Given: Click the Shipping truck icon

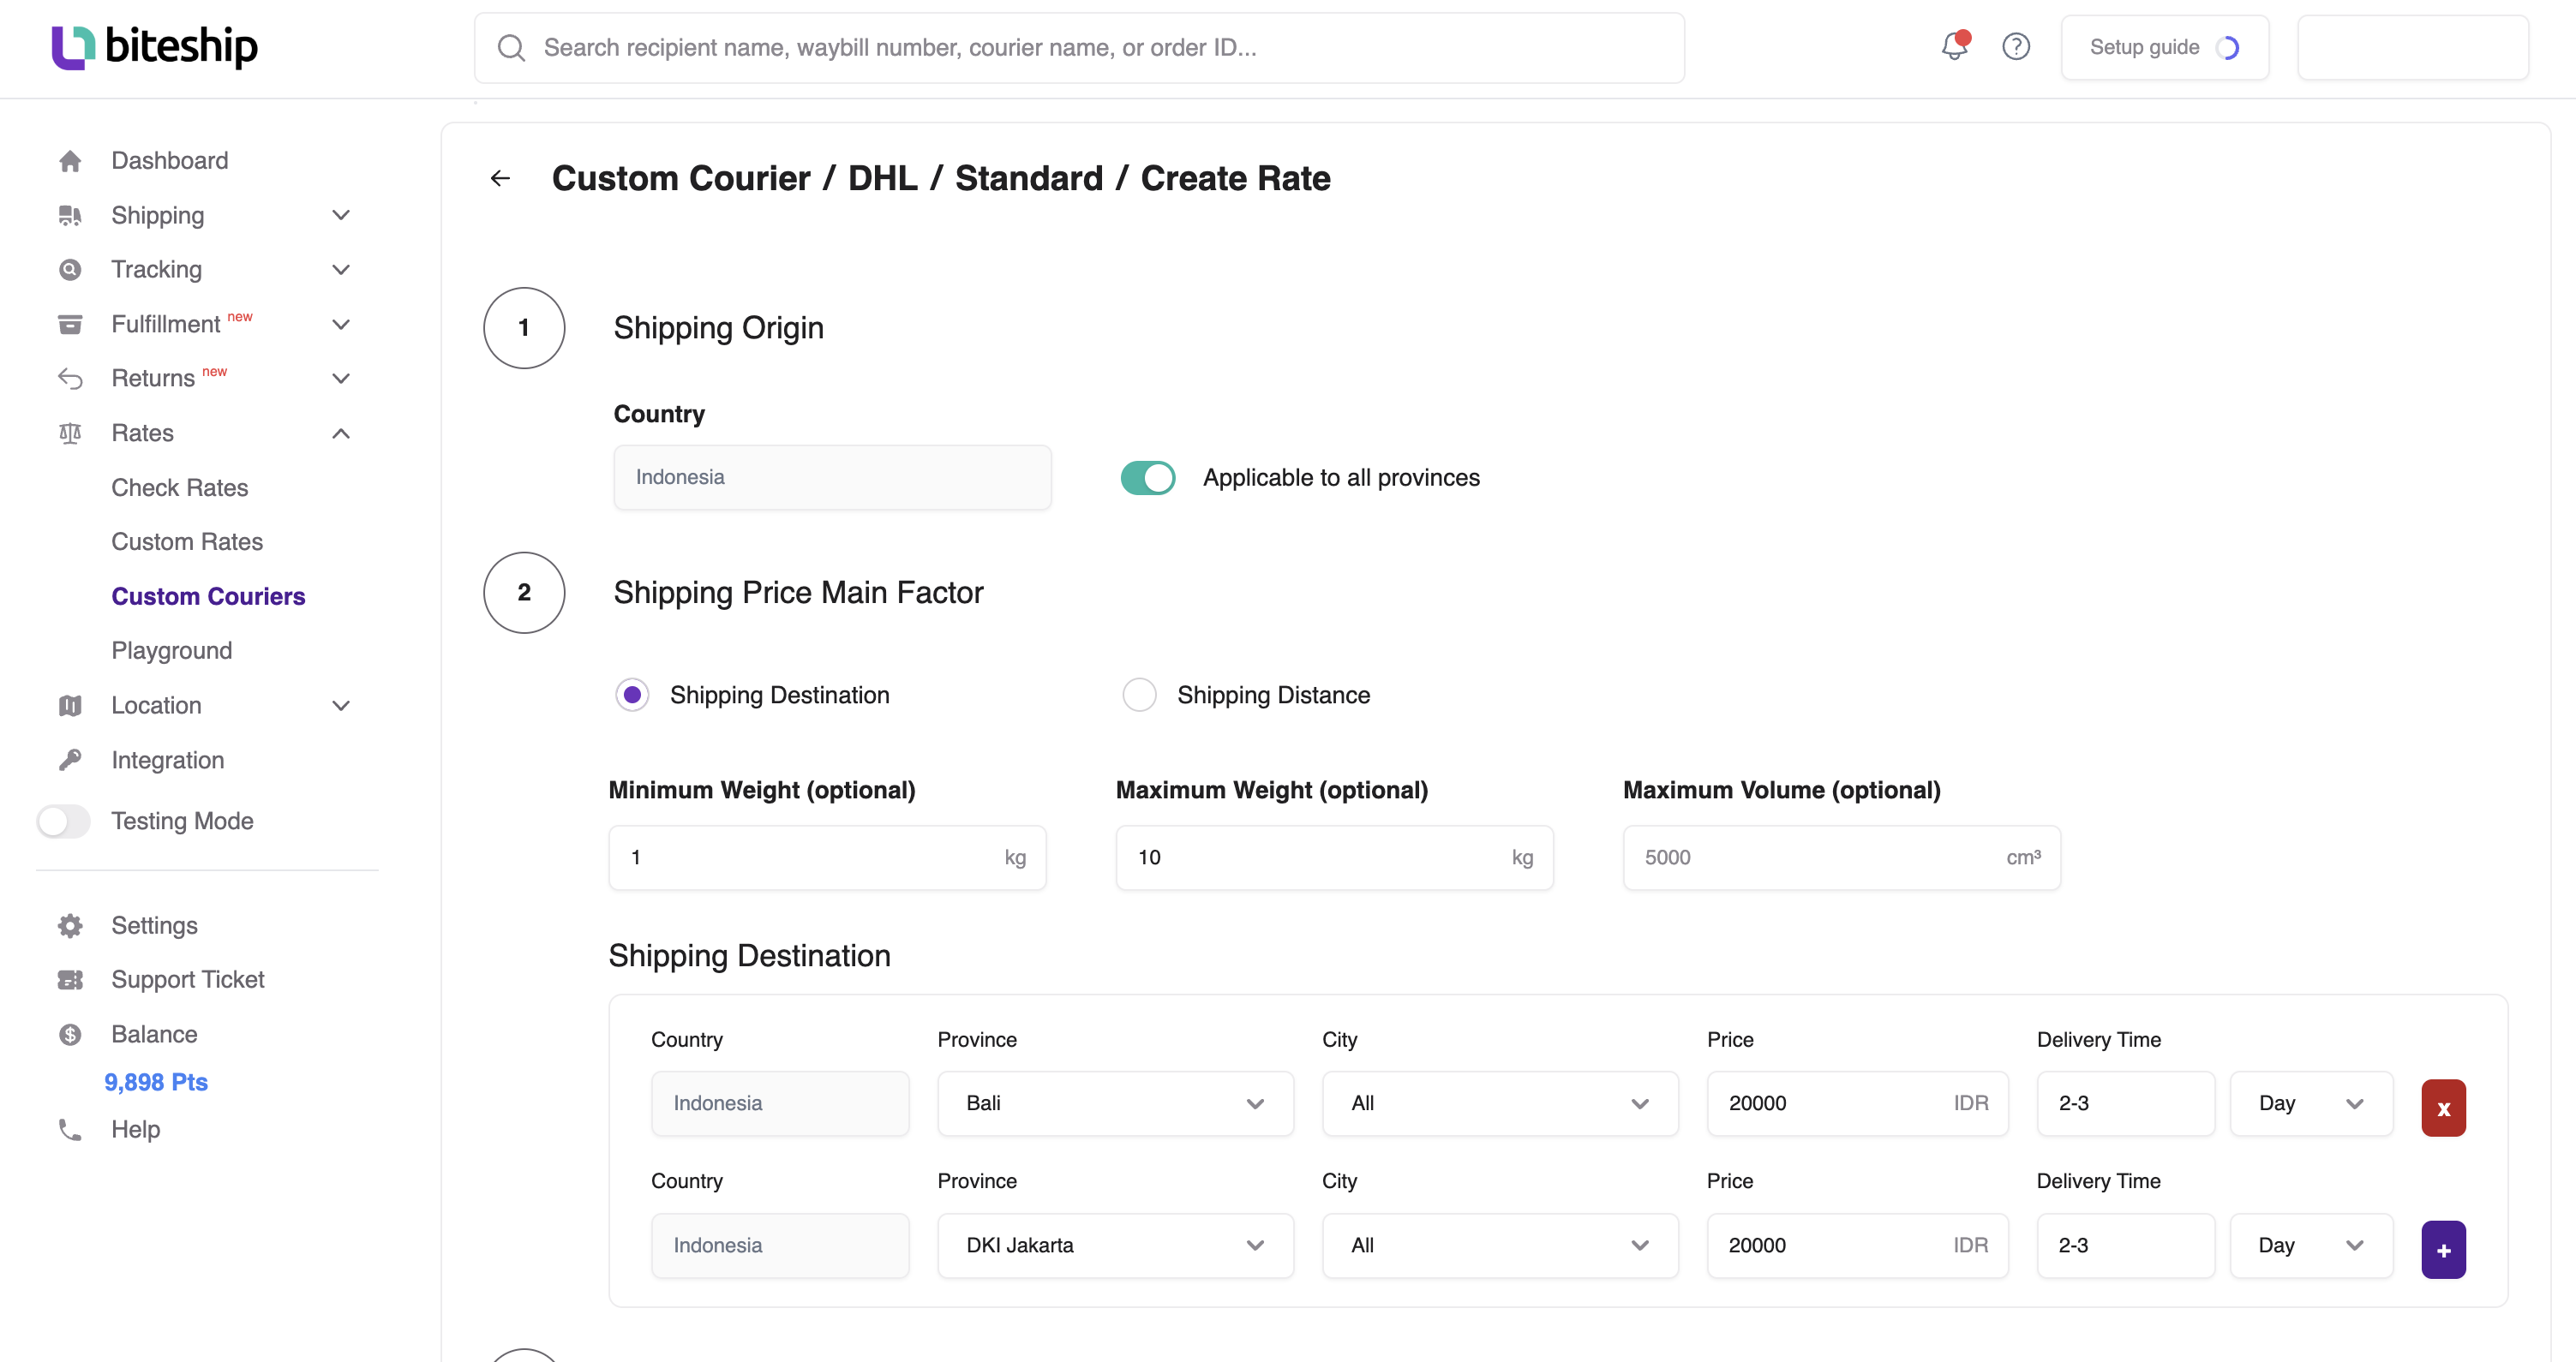Looking at the screenshot, I should tap(70, 216).
